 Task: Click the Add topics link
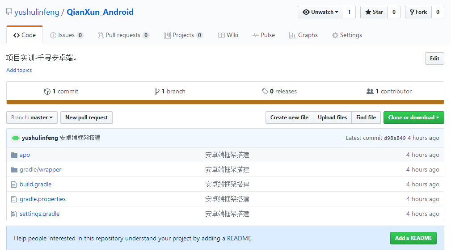pyautogui.click(x=19, y=70)
